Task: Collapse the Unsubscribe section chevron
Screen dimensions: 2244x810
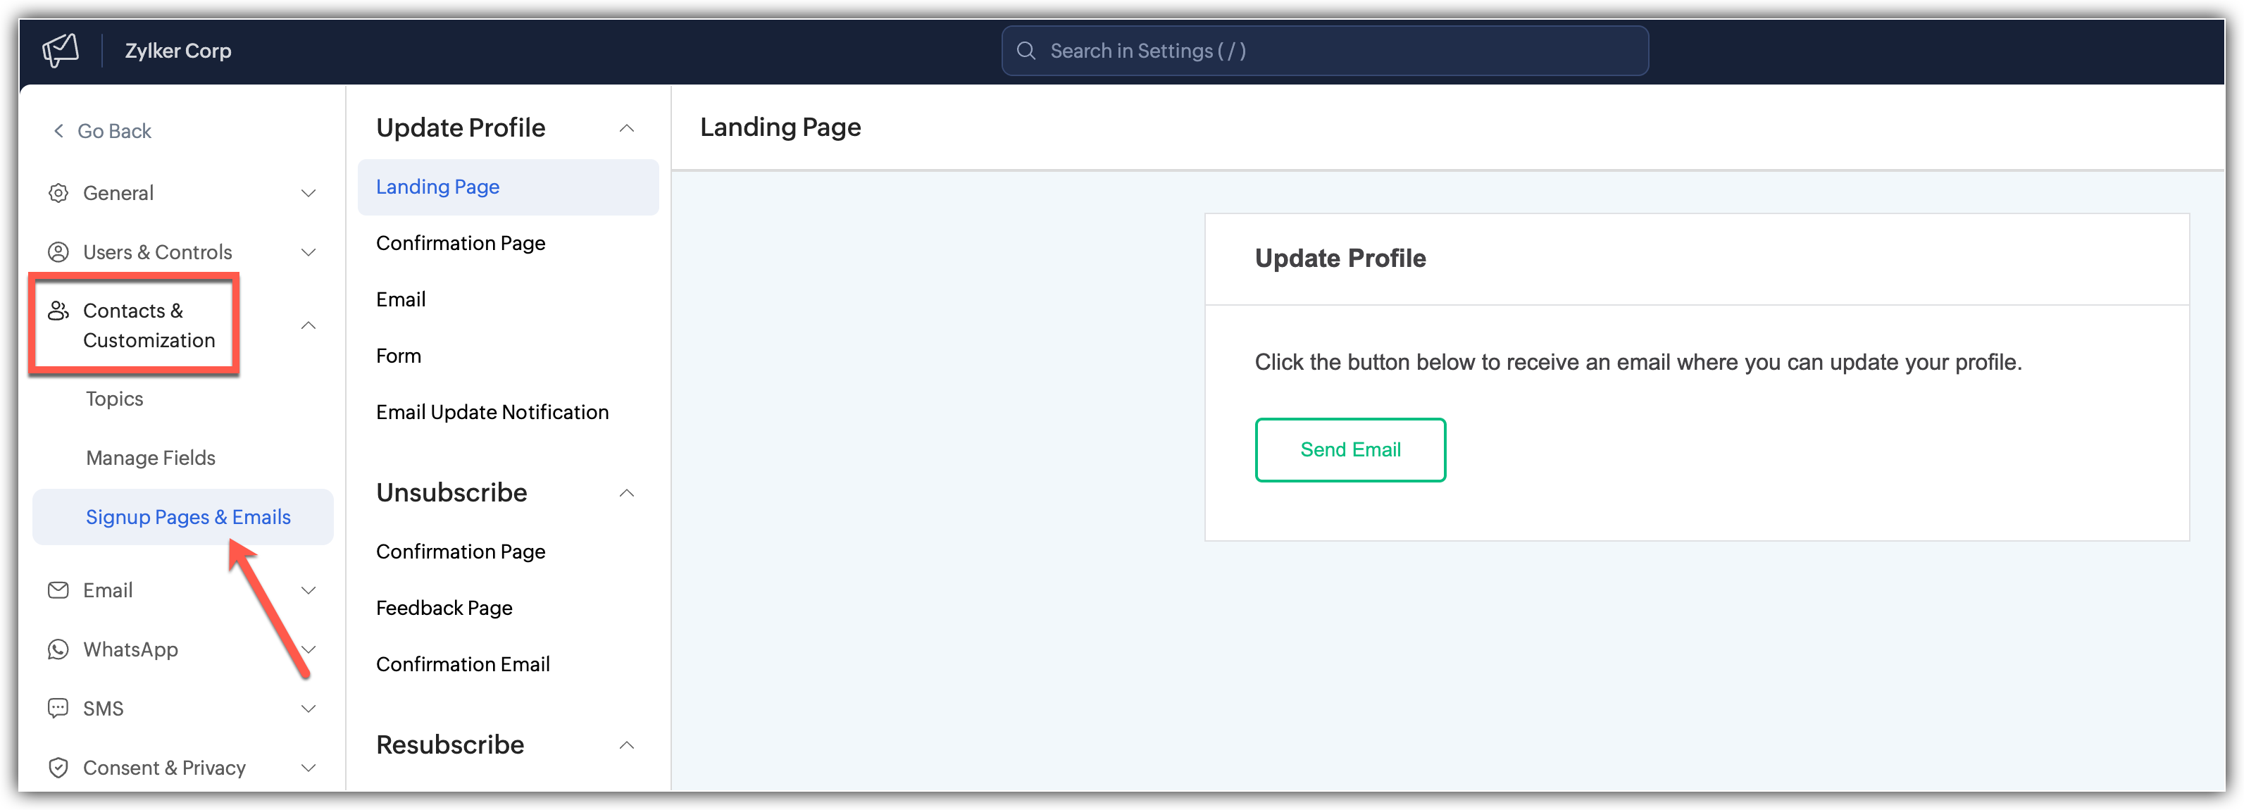Action: point(626,493)
